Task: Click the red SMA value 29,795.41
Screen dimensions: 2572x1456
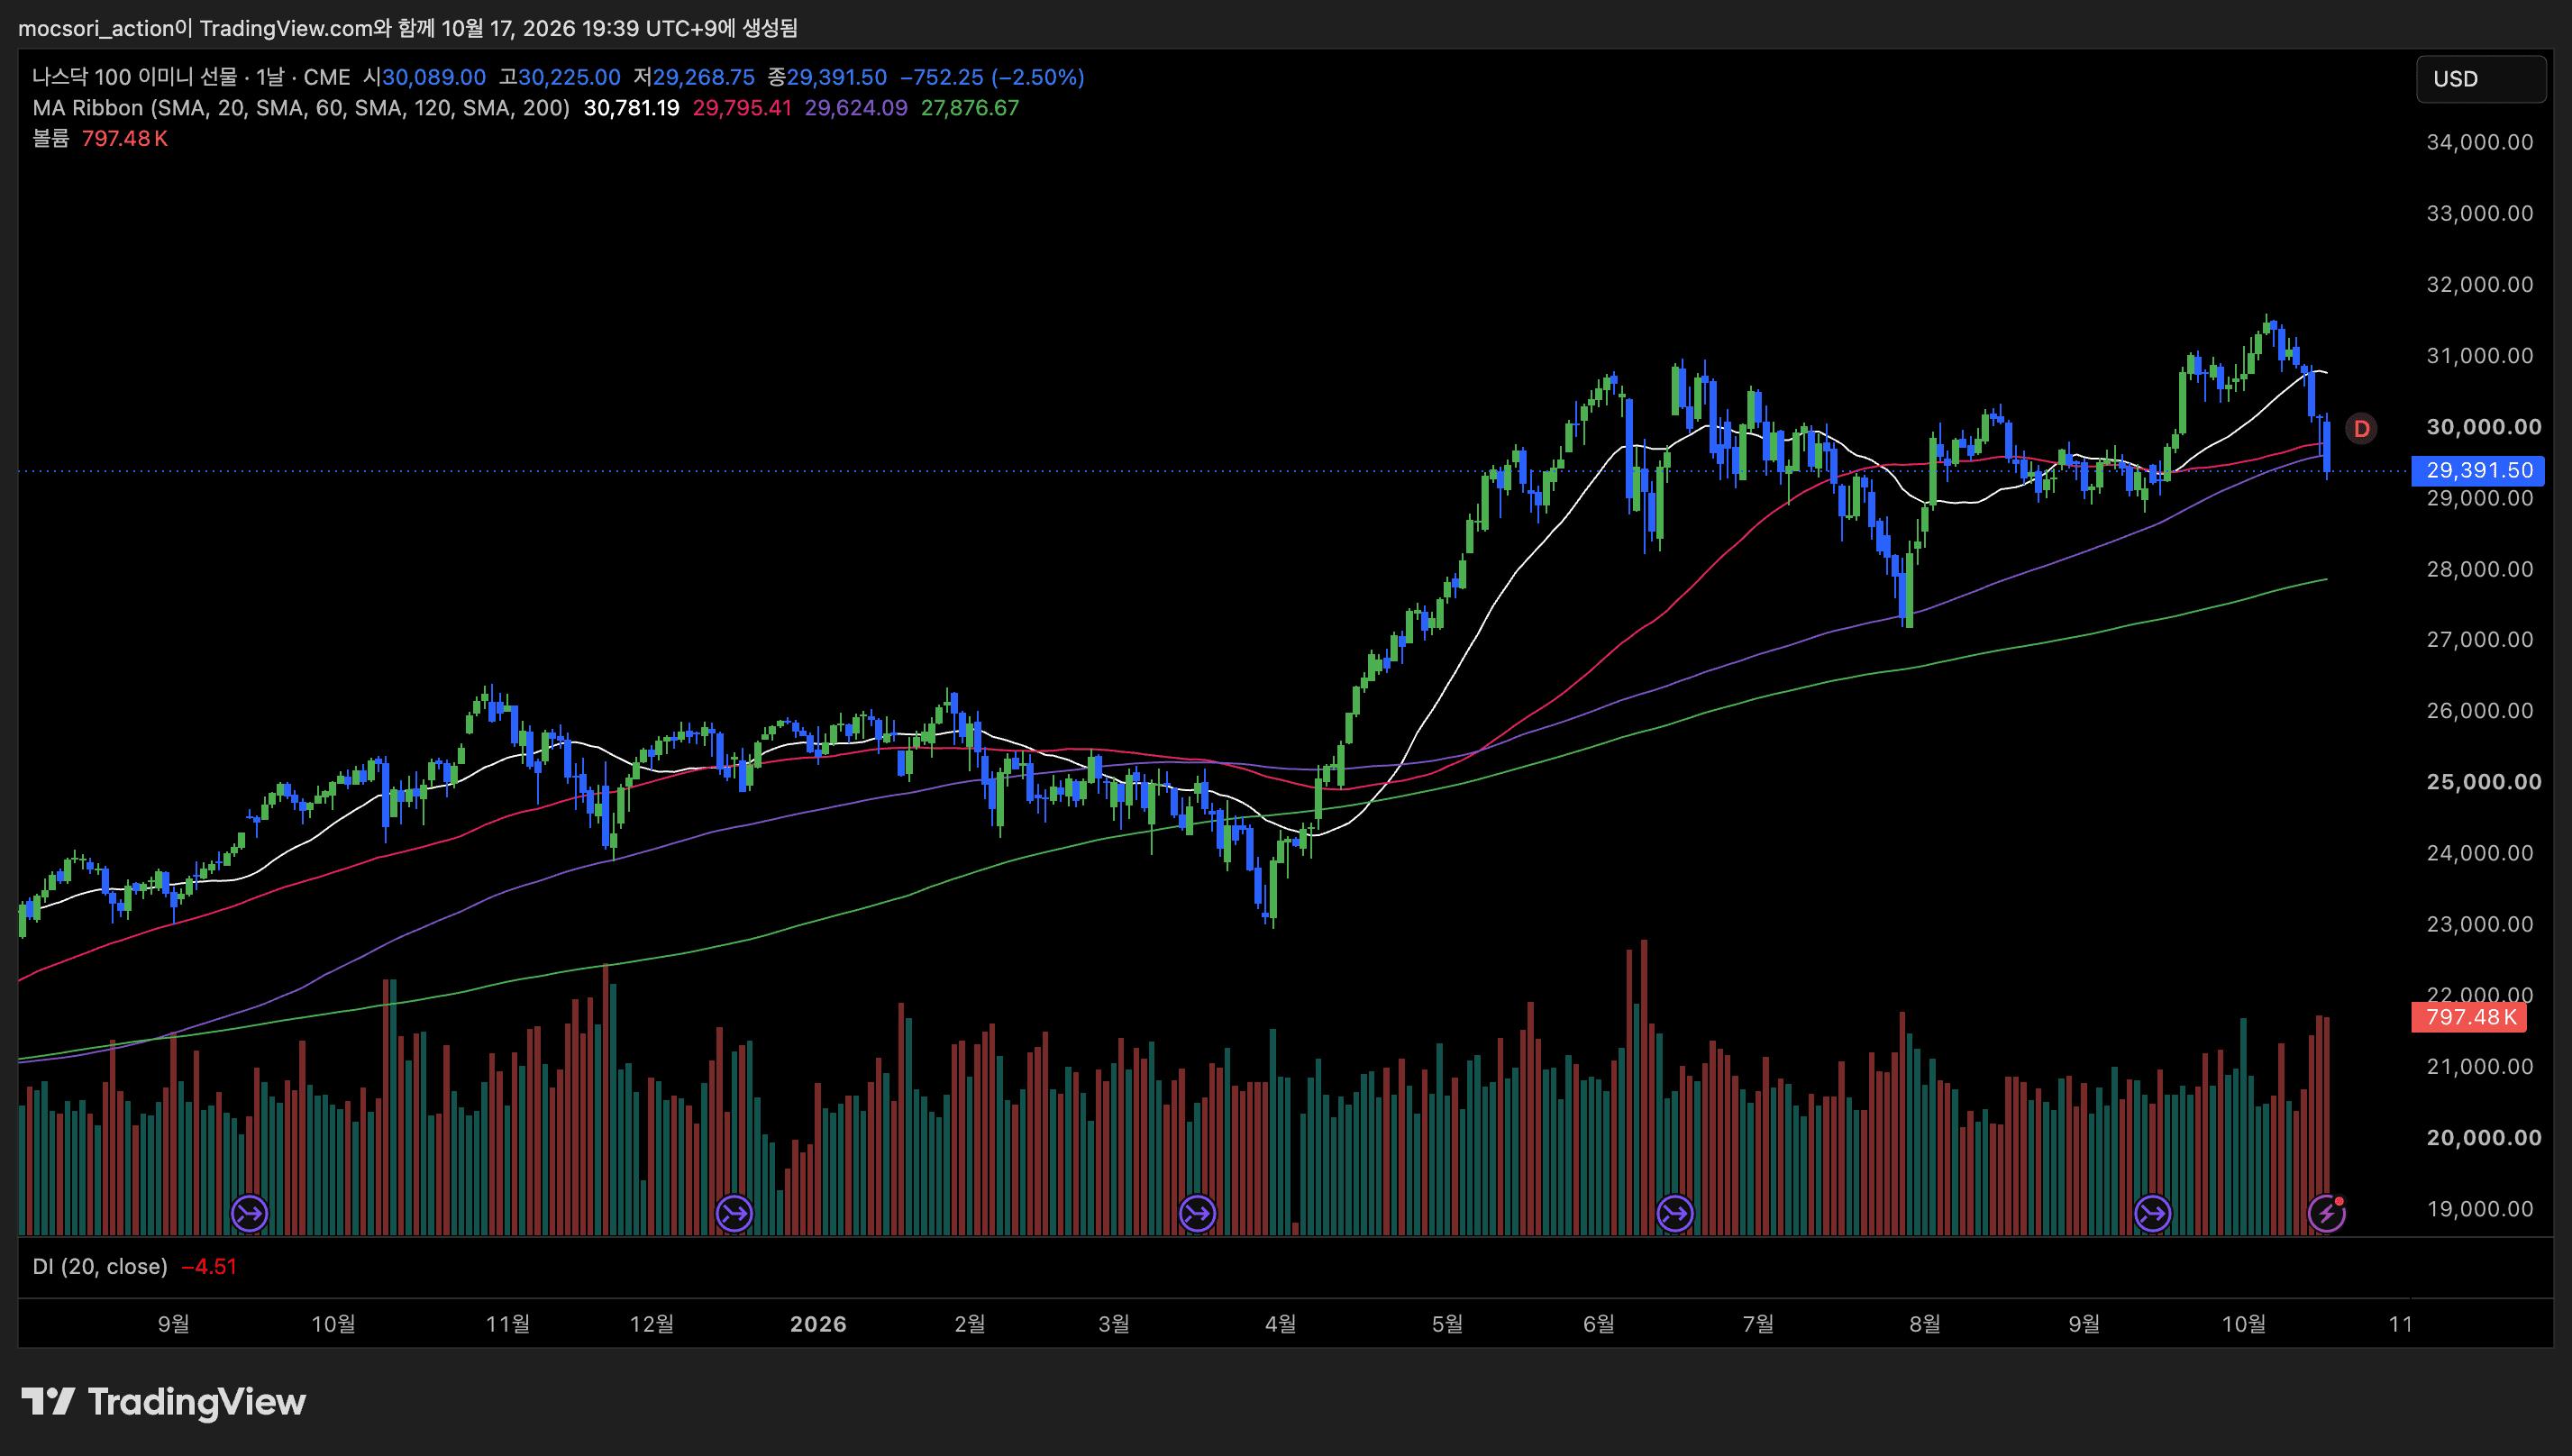Action: point(742,108)
